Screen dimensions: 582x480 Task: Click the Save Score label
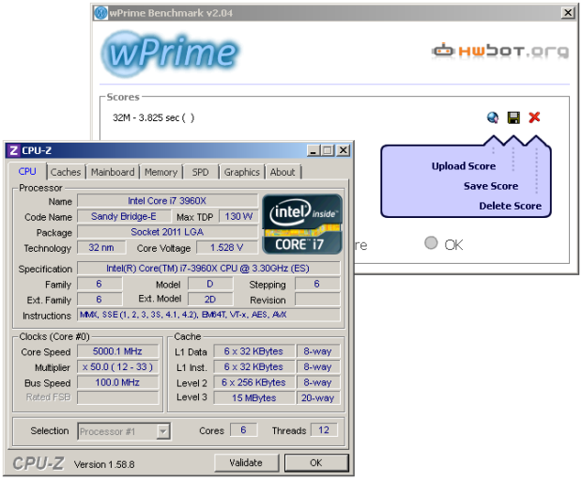(x=491, y=186)
